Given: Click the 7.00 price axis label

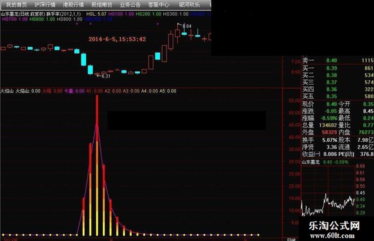Looking at the screenshot, I should pos(296,62).
